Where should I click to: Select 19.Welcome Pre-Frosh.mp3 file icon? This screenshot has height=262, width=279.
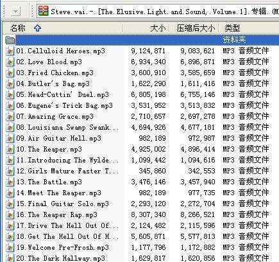(10, 247)
